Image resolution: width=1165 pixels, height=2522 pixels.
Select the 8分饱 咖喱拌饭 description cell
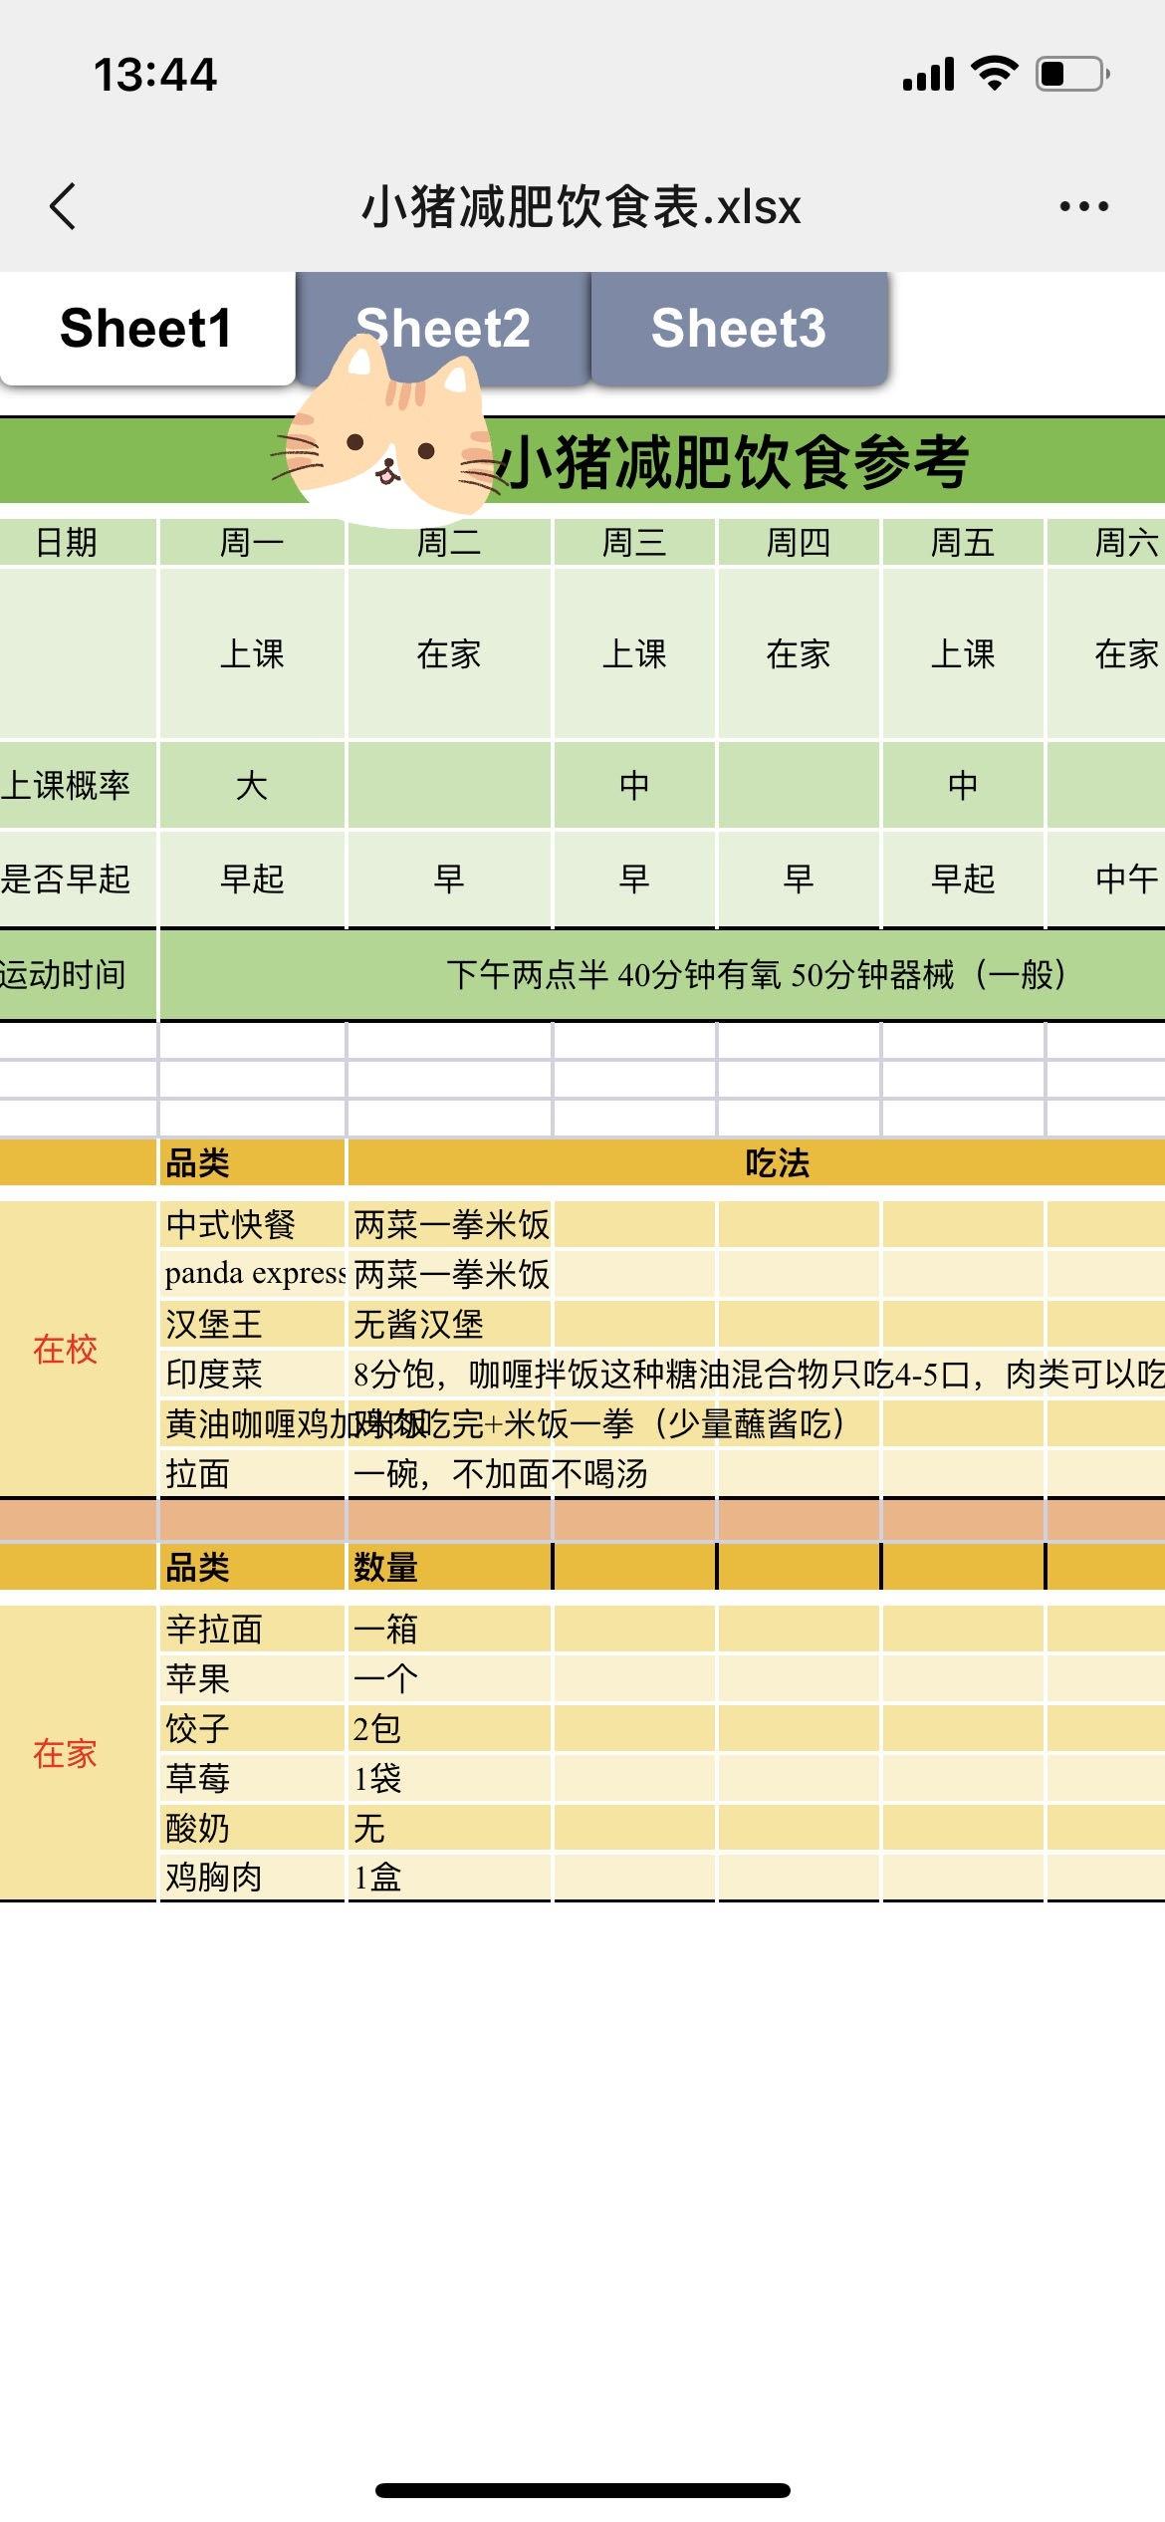coord(757,1374)
